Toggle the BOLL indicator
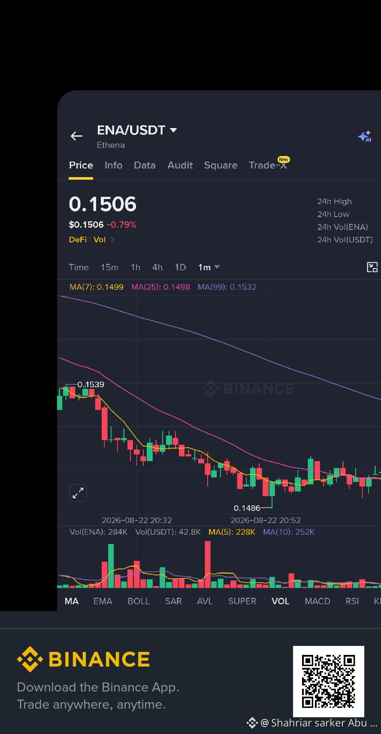The image size is (381, 734). 139,601
